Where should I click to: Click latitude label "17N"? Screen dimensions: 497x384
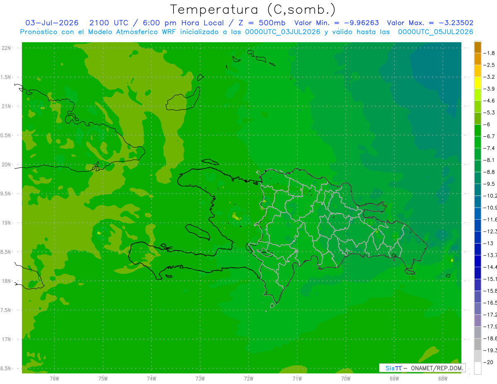[x=6, y=339]
